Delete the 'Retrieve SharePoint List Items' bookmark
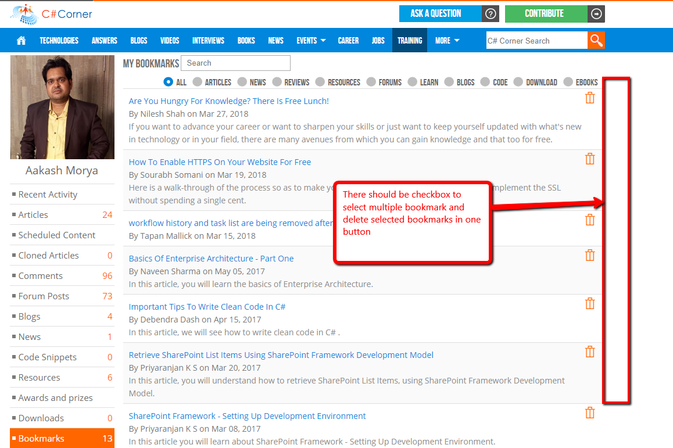 tap(590, 352)
